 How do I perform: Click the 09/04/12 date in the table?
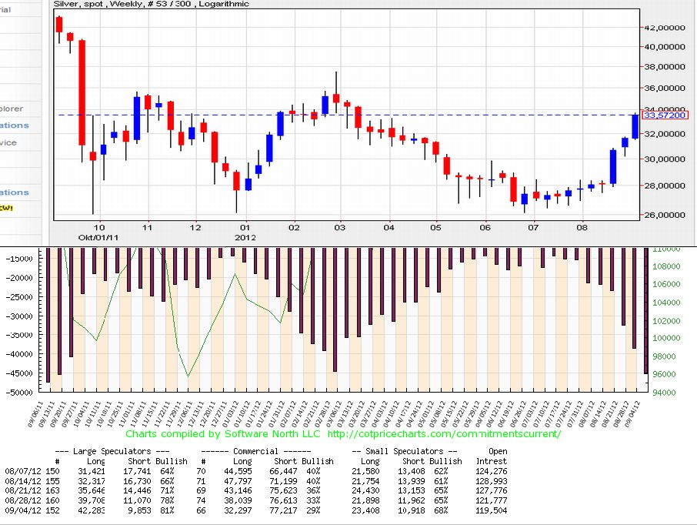click(22, 510)
